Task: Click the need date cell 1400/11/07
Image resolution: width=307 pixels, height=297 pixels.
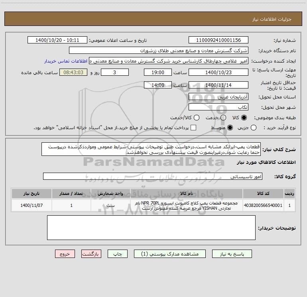Action: pos(31,205)
